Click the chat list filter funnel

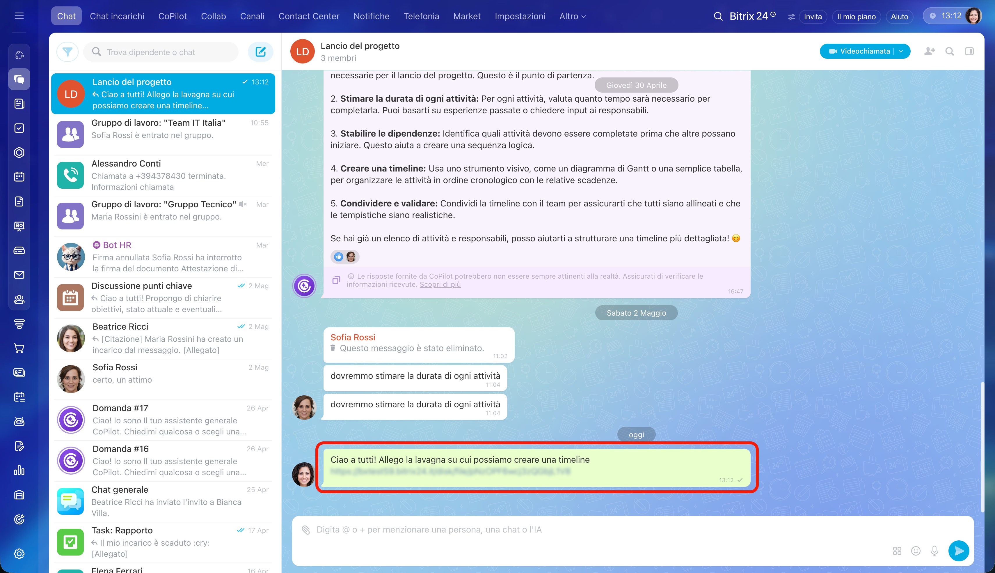[67, 52]
